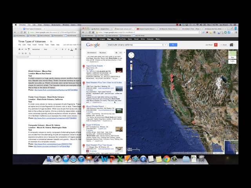This screenshot has height=188, width=251.
Task: Toggle the Traffic layer on map
Action: 232,61
